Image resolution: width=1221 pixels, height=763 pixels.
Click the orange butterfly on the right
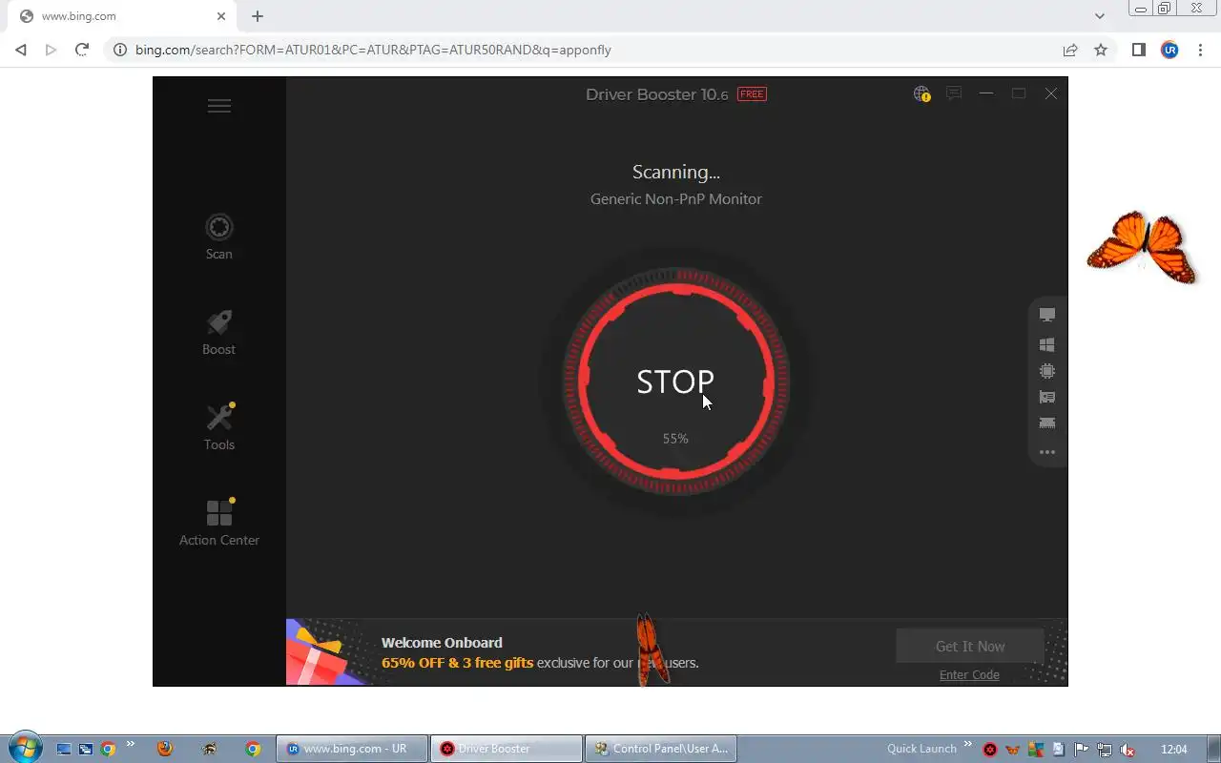(x=1142, y=246)
